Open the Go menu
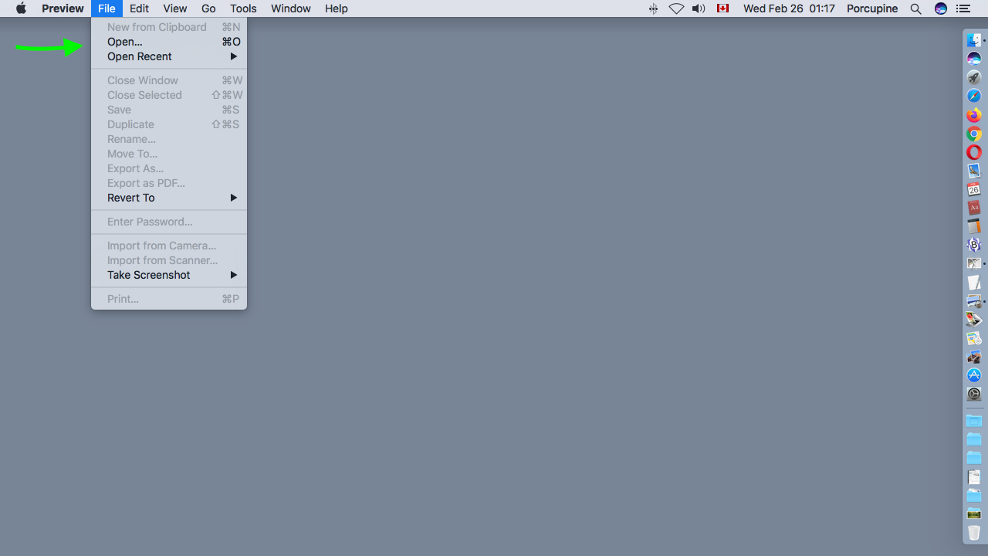The width and height of the screenshot is (988, 556). (x=208, y=8)
